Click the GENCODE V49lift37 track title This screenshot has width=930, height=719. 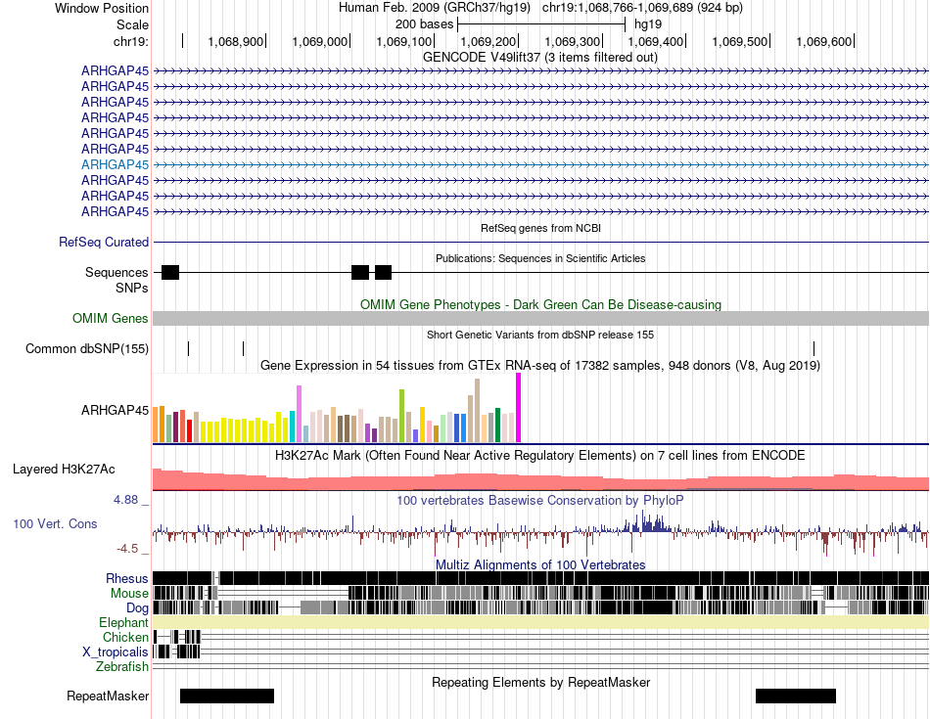540,58
